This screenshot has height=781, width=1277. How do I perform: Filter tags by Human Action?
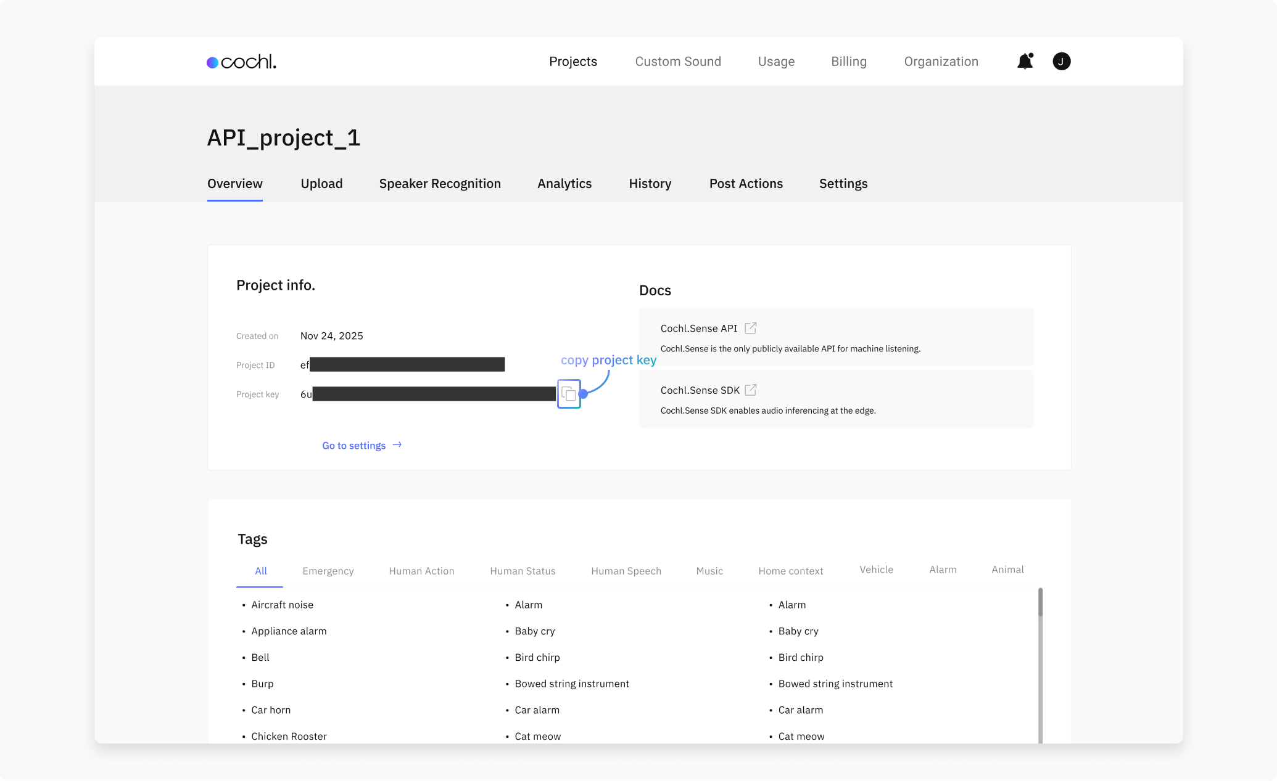421,571
